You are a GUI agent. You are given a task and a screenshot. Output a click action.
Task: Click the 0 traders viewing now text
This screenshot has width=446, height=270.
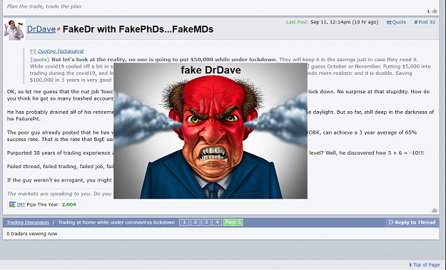32,234
